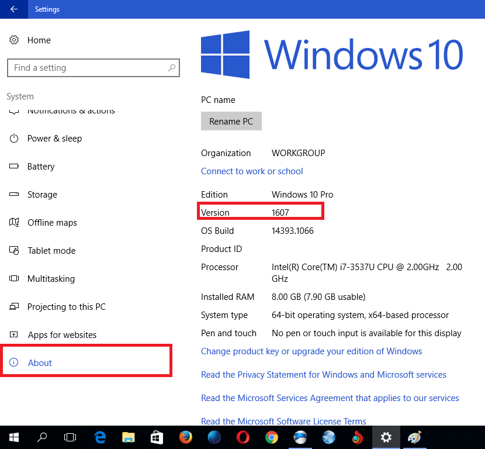The height and width of the screenshot is (449, 485).
Task: Click the OS Build value 14393.1066
Action: (x=293, y=231)
